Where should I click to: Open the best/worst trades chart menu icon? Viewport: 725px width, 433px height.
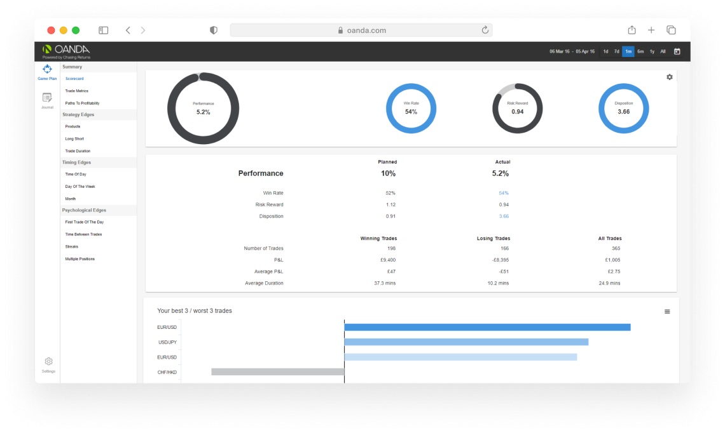coord(667,312)
